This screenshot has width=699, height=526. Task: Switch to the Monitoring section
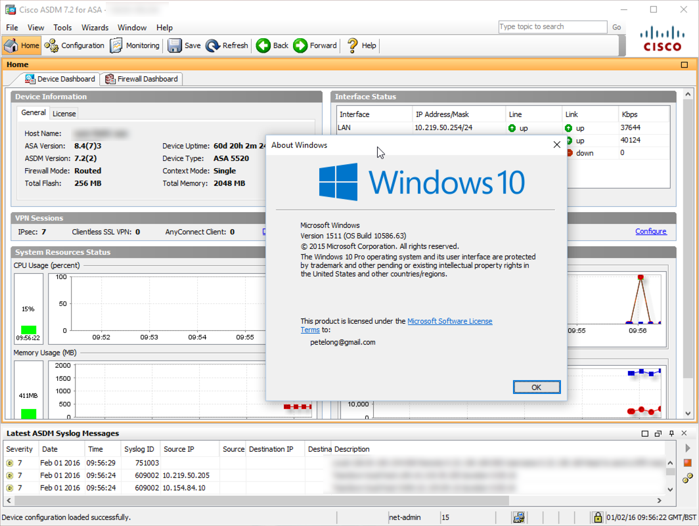coord(135,45)
